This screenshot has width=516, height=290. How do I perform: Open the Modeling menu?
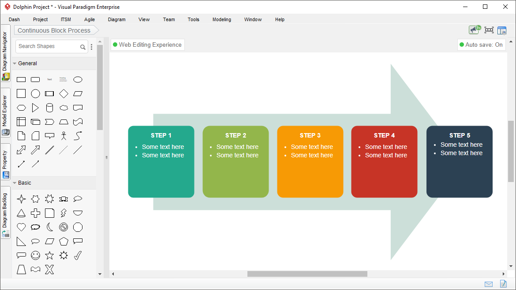pyautogui.click(x=222, y=19)
